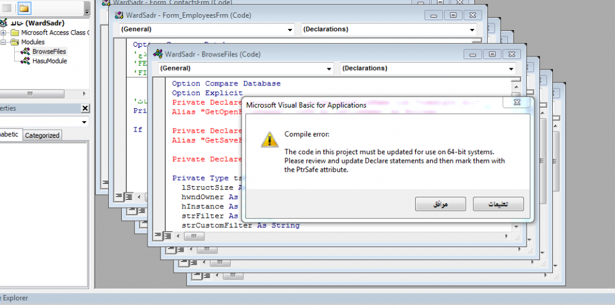Expand Microsoft Access Class Objects folder
615x308 pixels.
[3, 33]
